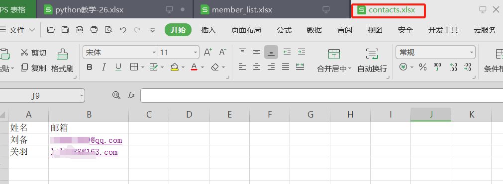Switch to 视图 ribbon tab
503x184 pixels.
tap(375, 30)
